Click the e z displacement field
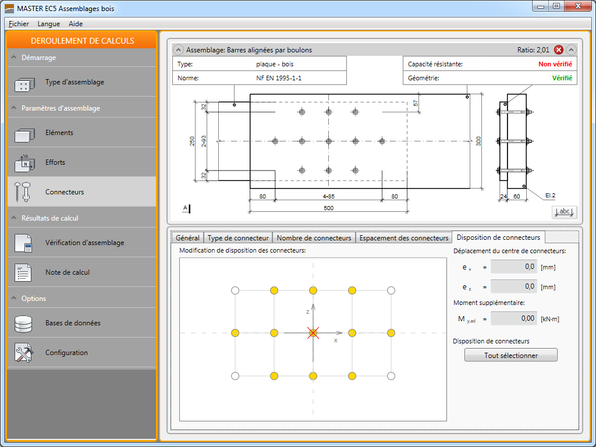Viewport: 596px width, 447px height. 514,286
